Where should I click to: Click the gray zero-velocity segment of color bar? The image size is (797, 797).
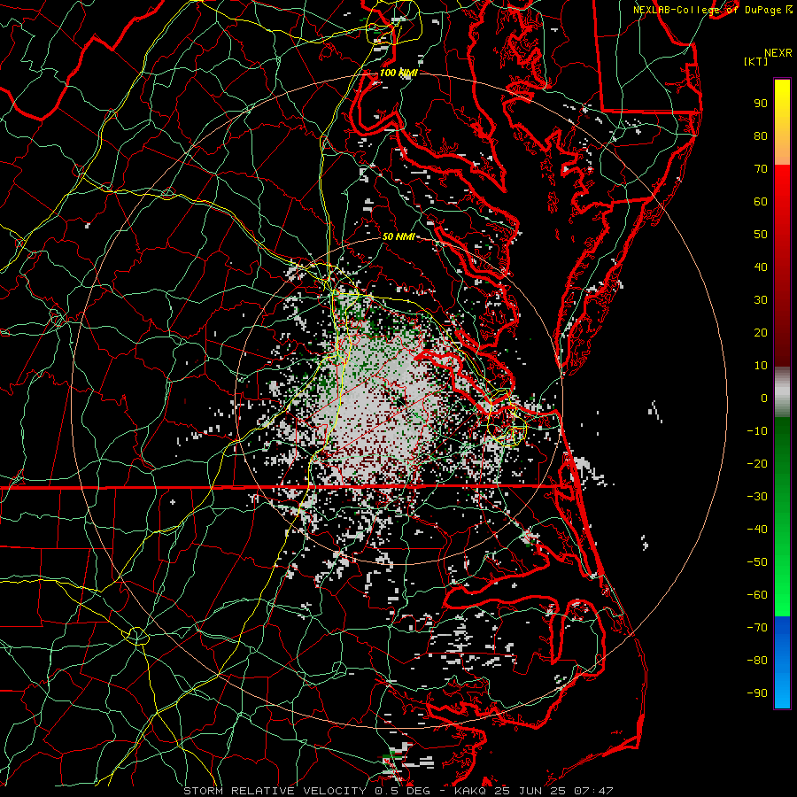pos(782,392)
